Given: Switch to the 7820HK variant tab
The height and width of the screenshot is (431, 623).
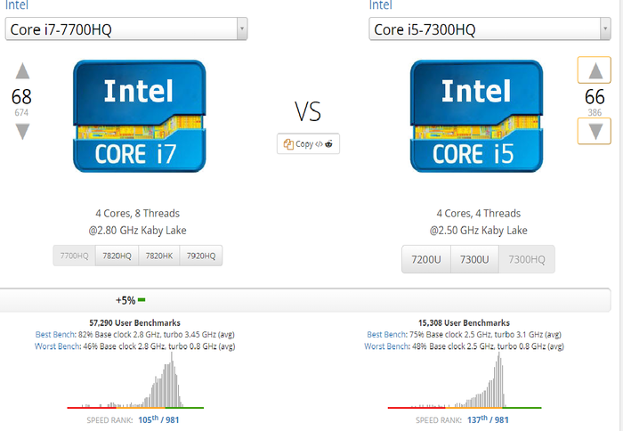Looking at the screenshot, I should tap(158, 256).
